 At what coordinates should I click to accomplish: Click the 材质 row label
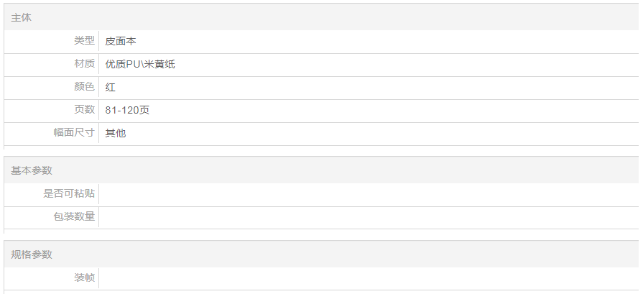[84, 64]
